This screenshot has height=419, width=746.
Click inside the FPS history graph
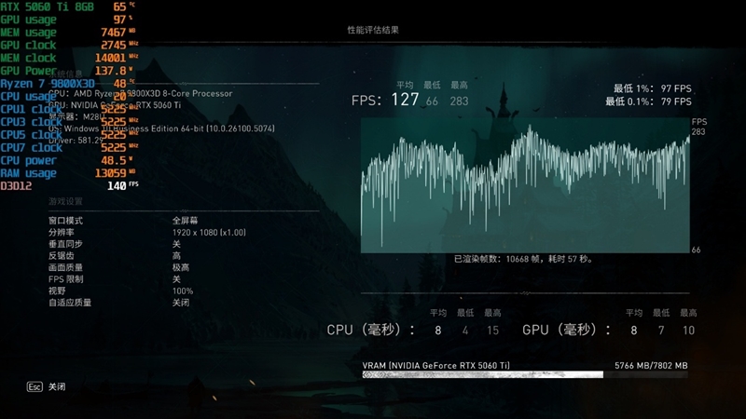[525, 186]
